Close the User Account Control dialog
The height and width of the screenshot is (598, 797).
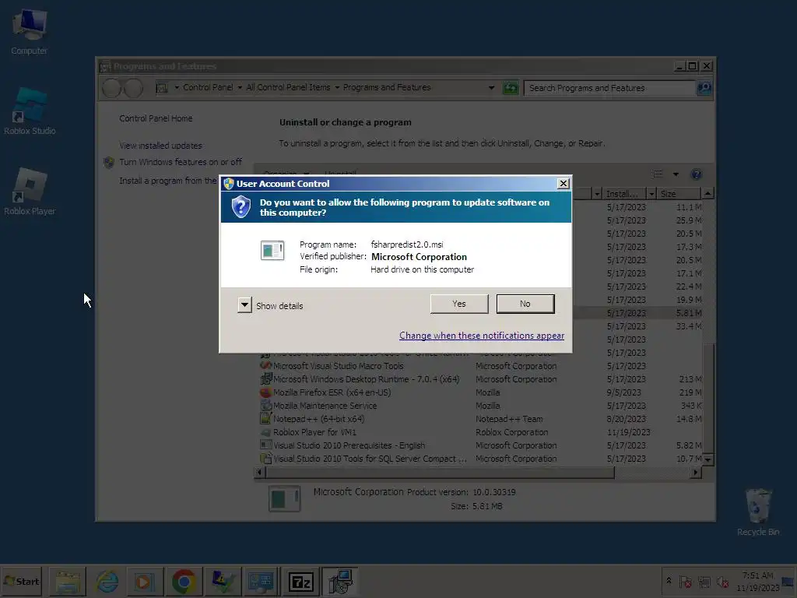(x=563, y=184)
